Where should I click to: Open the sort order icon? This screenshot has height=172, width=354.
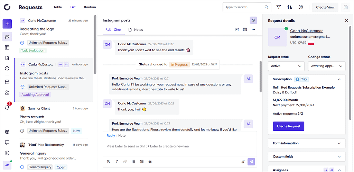(x=290, y=7)
